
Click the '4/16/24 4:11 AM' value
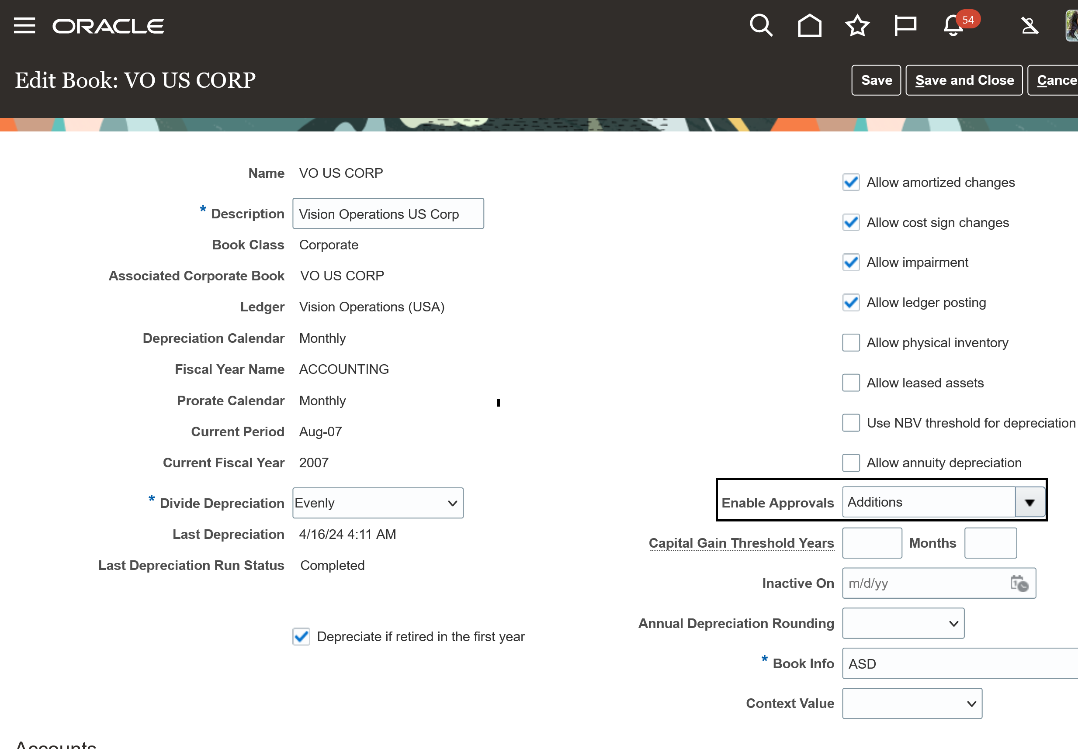(347, 535)
